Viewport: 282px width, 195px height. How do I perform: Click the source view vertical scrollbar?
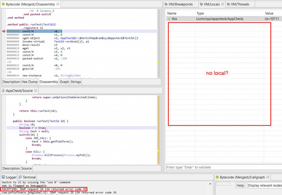[159, 130]
